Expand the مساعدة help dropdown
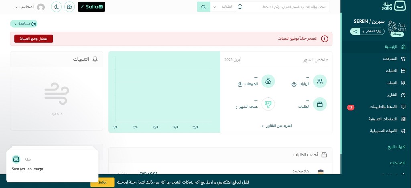This screenshot has width=411, height=188. click(x=24, y=24)
